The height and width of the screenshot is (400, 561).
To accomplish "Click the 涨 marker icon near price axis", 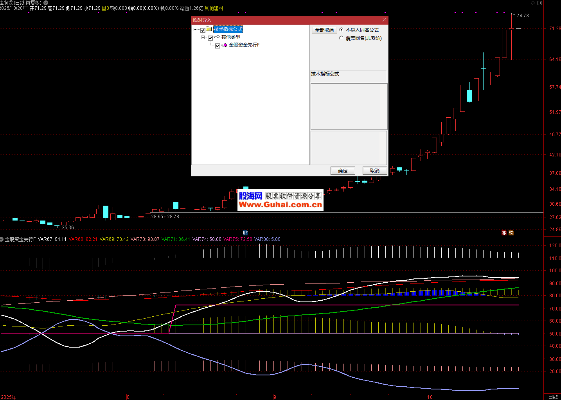I will click(504, 233).
